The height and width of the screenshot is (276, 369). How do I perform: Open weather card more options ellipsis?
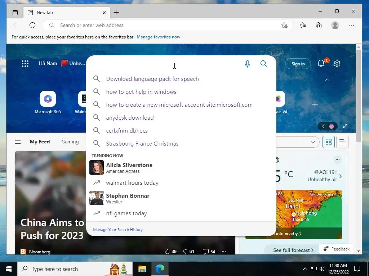[337, 160]
